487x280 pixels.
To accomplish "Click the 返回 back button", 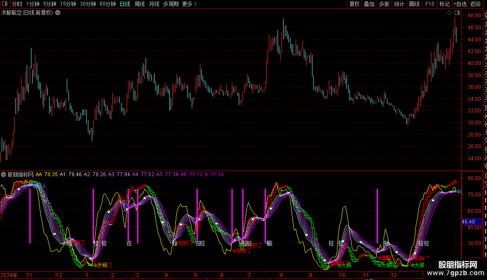I will [475, 4].
